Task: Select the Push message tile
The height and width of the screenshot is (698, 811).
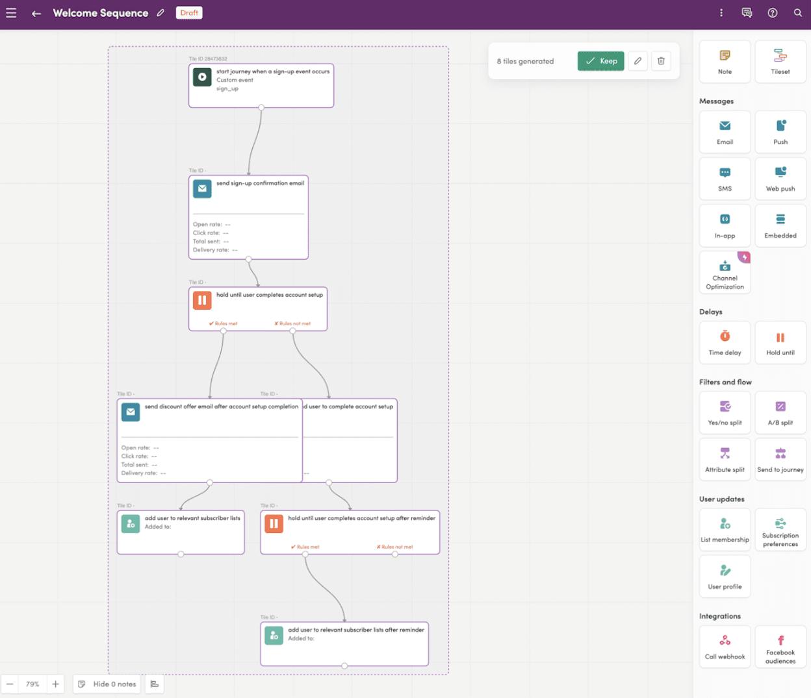Action: pyautogui.click(x=780, y=132)
